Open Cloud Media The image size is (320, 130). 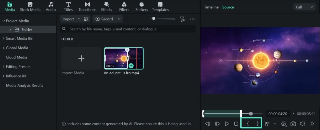(x=17, y=57)
